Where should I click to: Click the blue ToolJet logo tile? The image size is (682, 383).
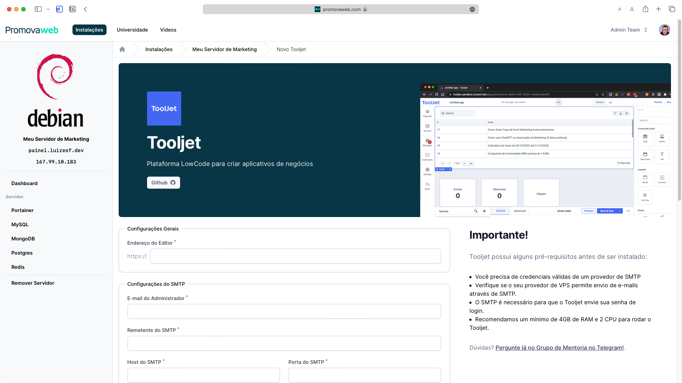[x=164, y=109]
